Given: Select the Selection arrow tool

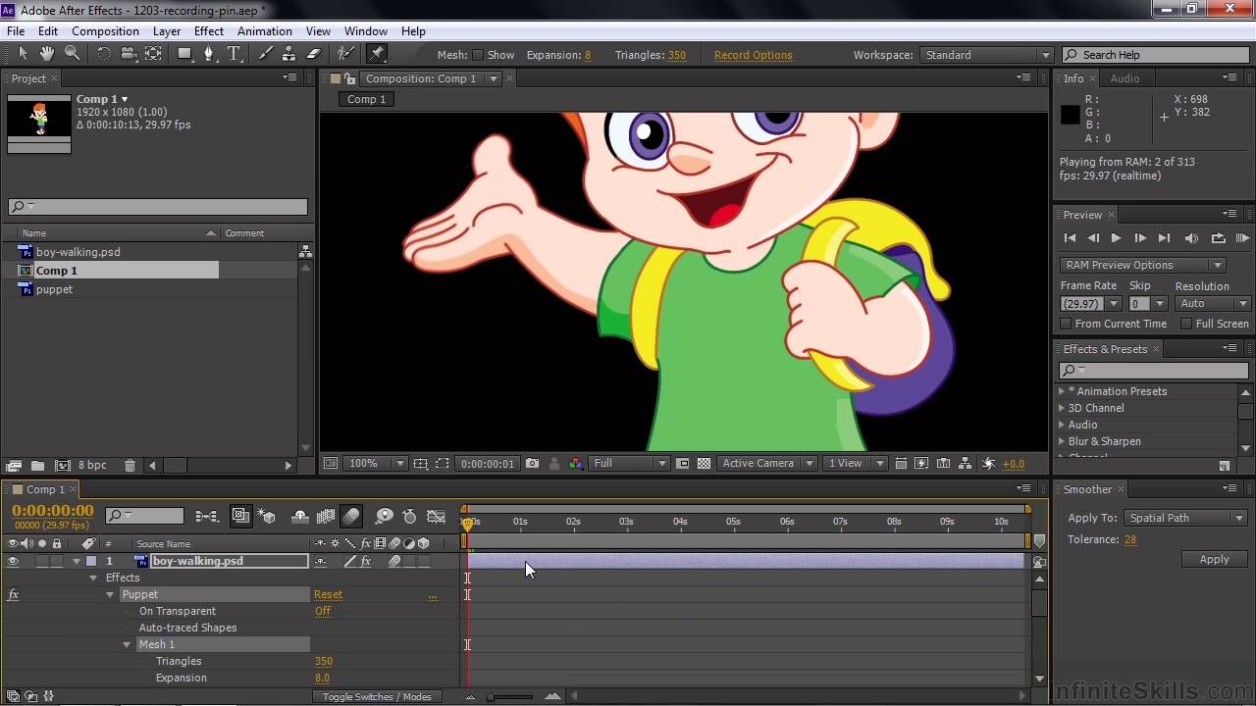Looking at the screenshot, I should [23, 54].
